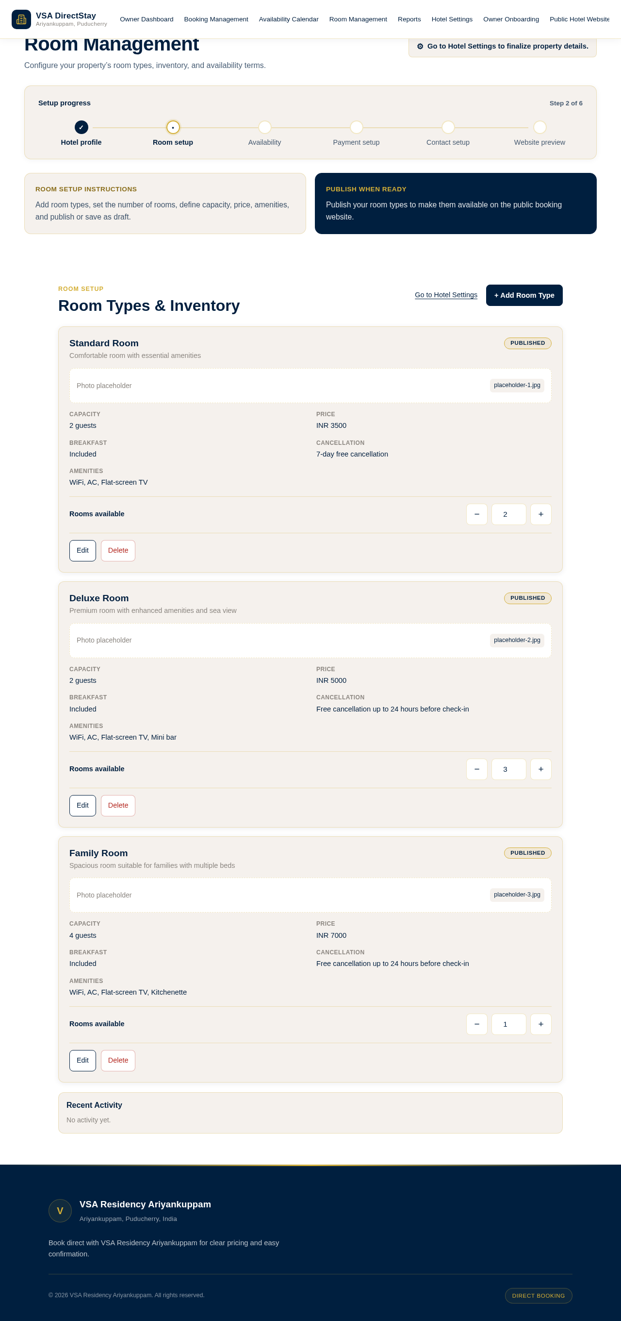The width and height of the screenshot is (621, 1321).
Task: Click the gear icon in settings banner
Action: pyautogui.click(x=420, y=46)
